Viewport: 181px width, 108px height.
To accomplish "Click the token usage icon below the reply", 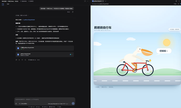I will [29, 60].
